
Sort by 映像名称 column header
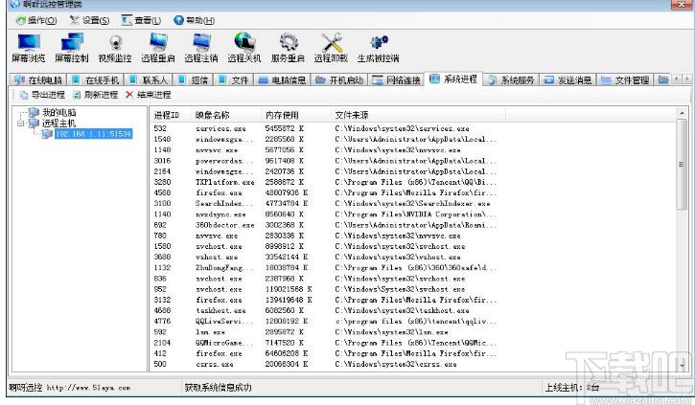pos(226,115)
